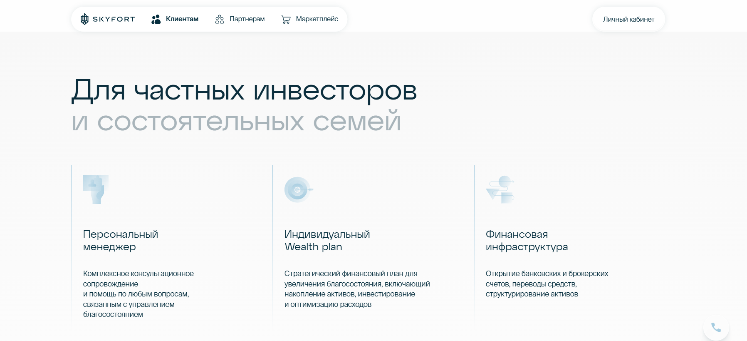Click the people icon beside Клиентам

click(156, 19)
